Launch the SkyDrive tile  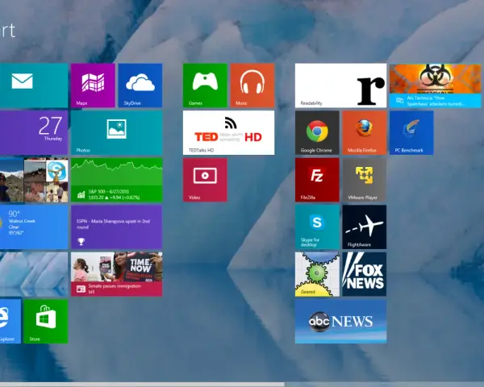point(140,85)
